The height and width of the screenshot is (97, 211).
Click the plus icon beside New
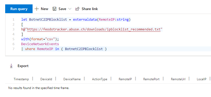37,9
